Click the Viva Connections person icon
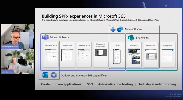Image resolution: width=183 pixels, height=100 pixels. 113,29
